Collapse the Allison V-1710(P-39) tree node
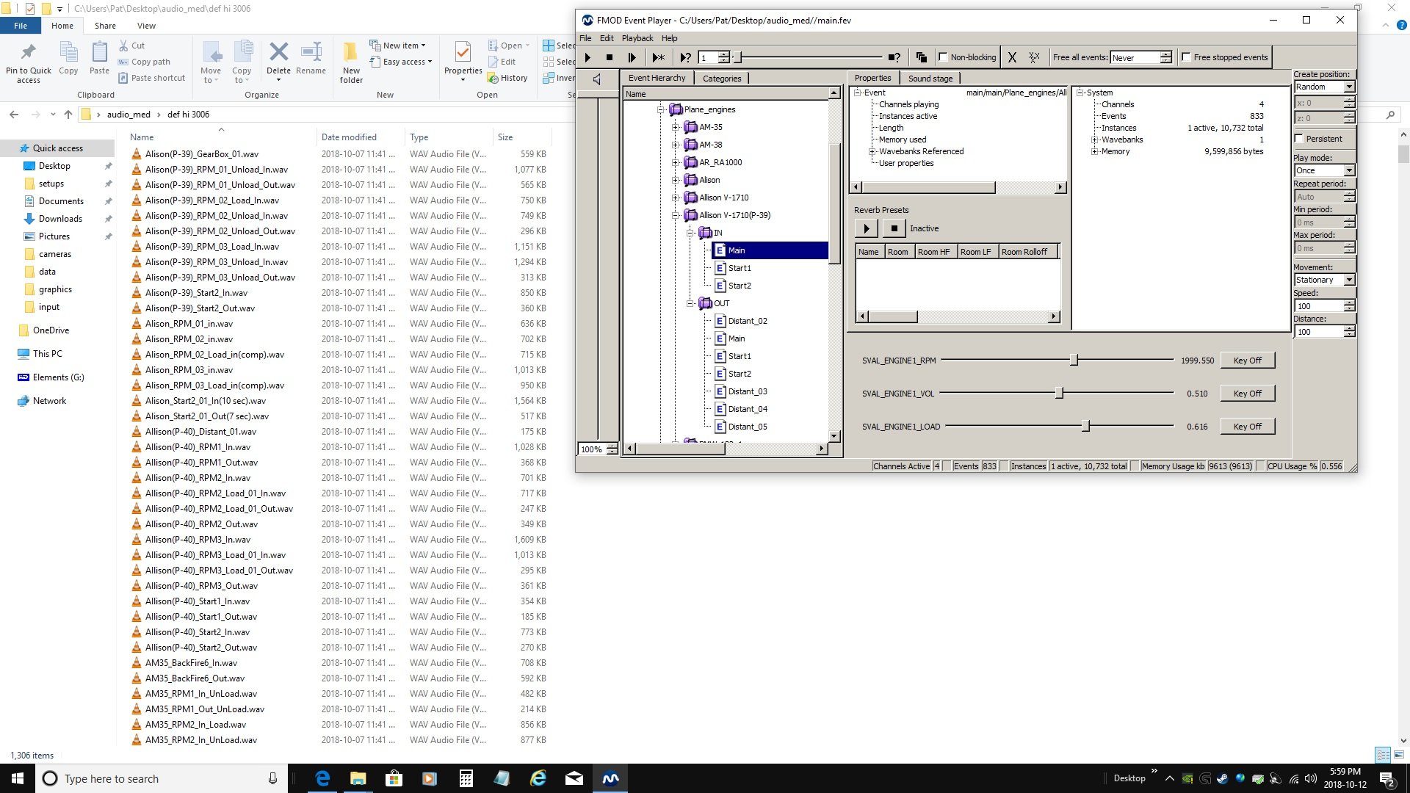 [x=676, y=215]
